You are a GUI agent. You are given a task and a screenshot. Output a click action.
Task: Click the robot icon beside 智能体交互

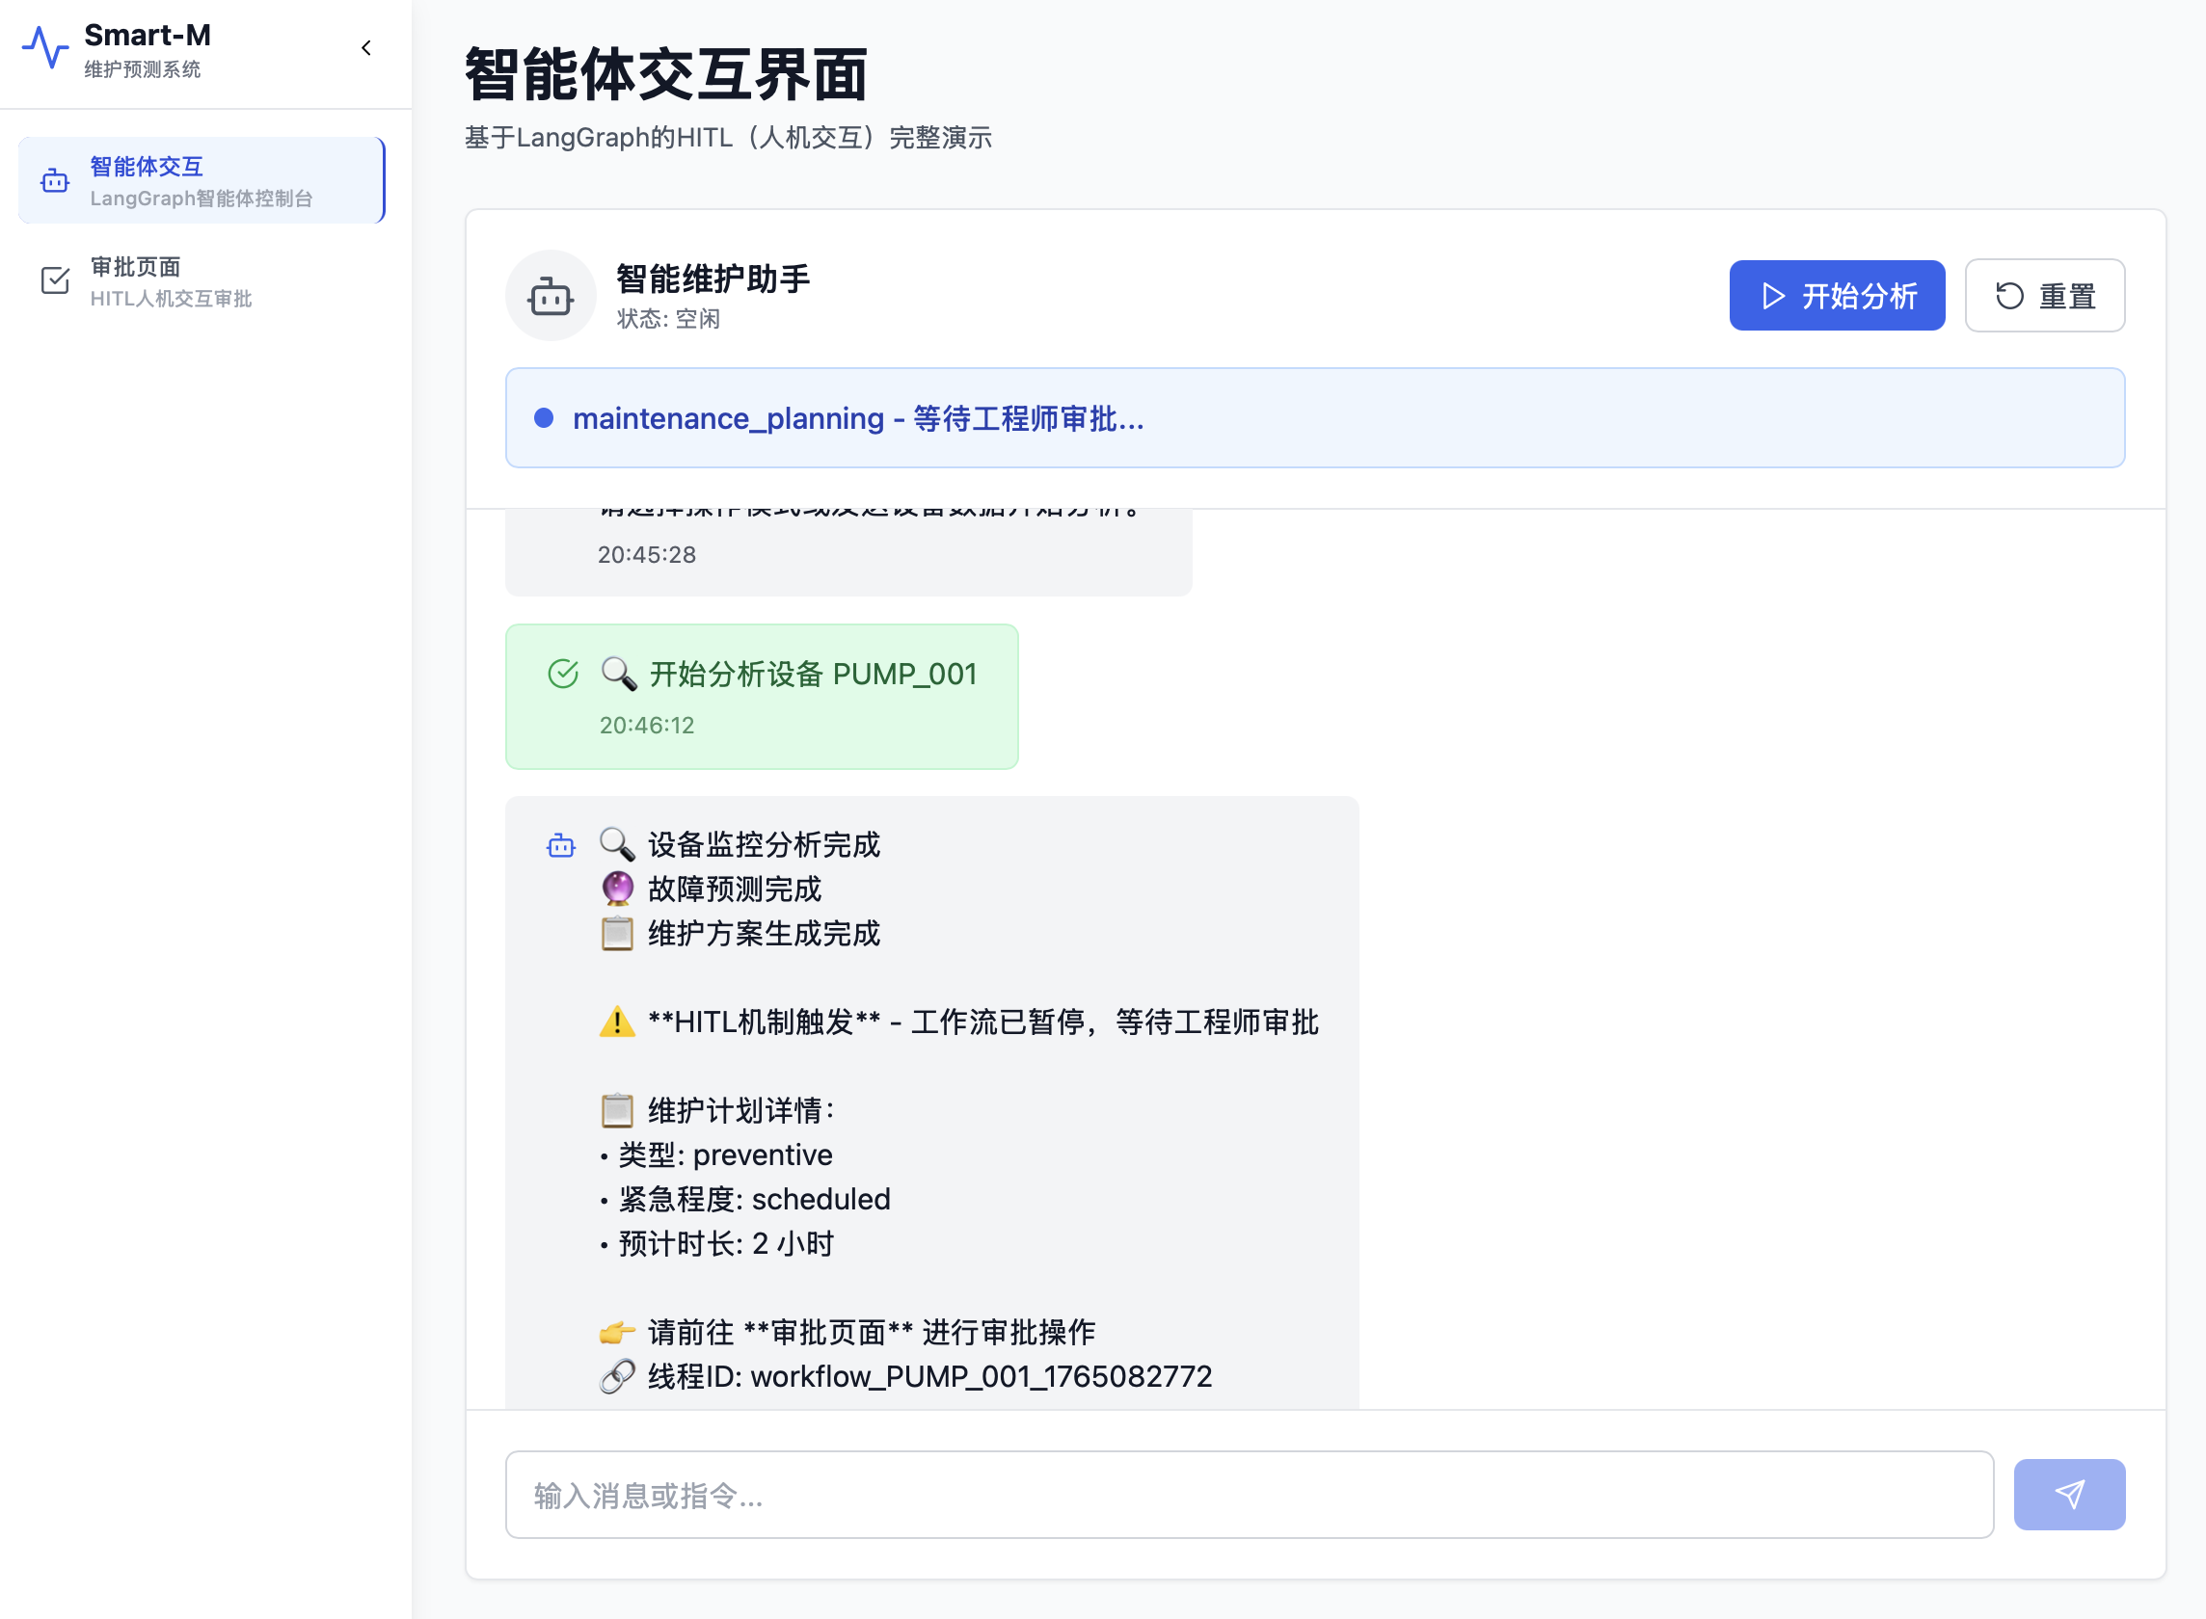pos(55,181)
